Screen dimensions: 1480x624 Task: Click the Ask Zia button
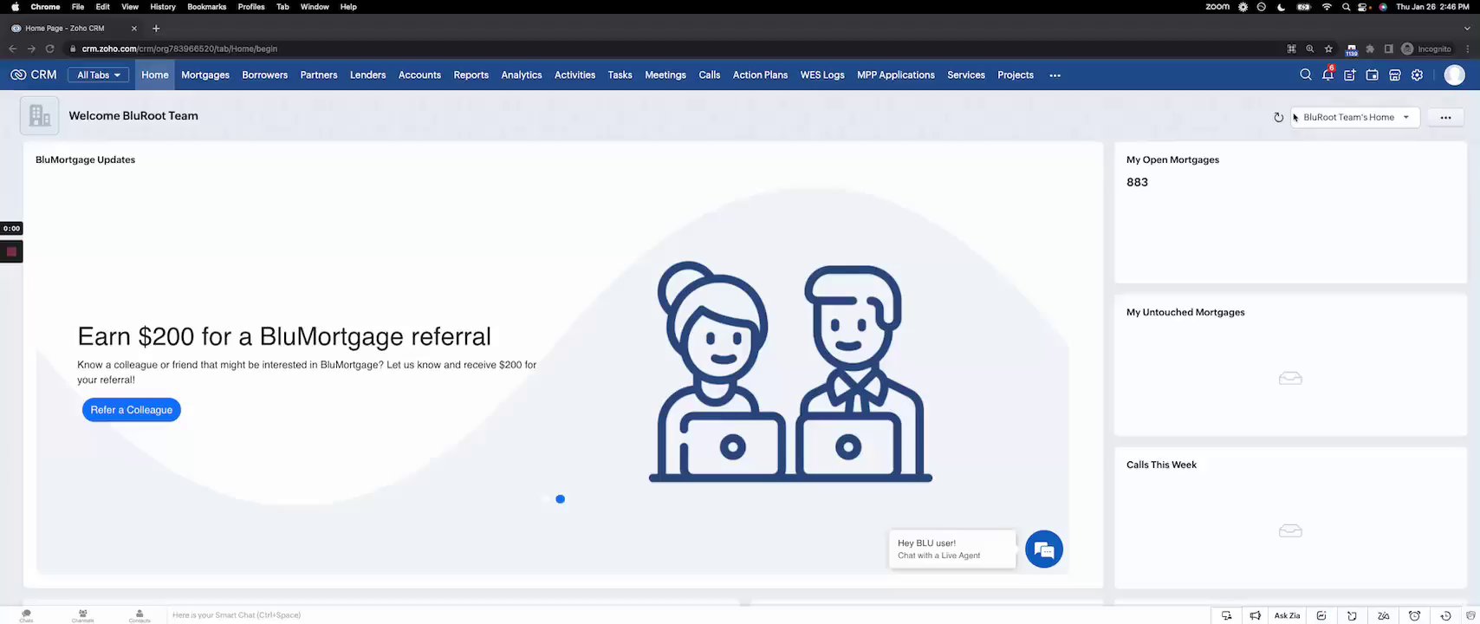(1287, 615)
